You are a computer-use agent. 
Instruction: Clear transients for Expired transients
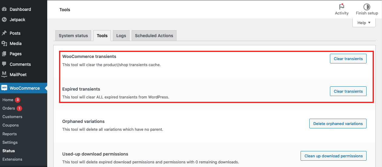point(348,91)
